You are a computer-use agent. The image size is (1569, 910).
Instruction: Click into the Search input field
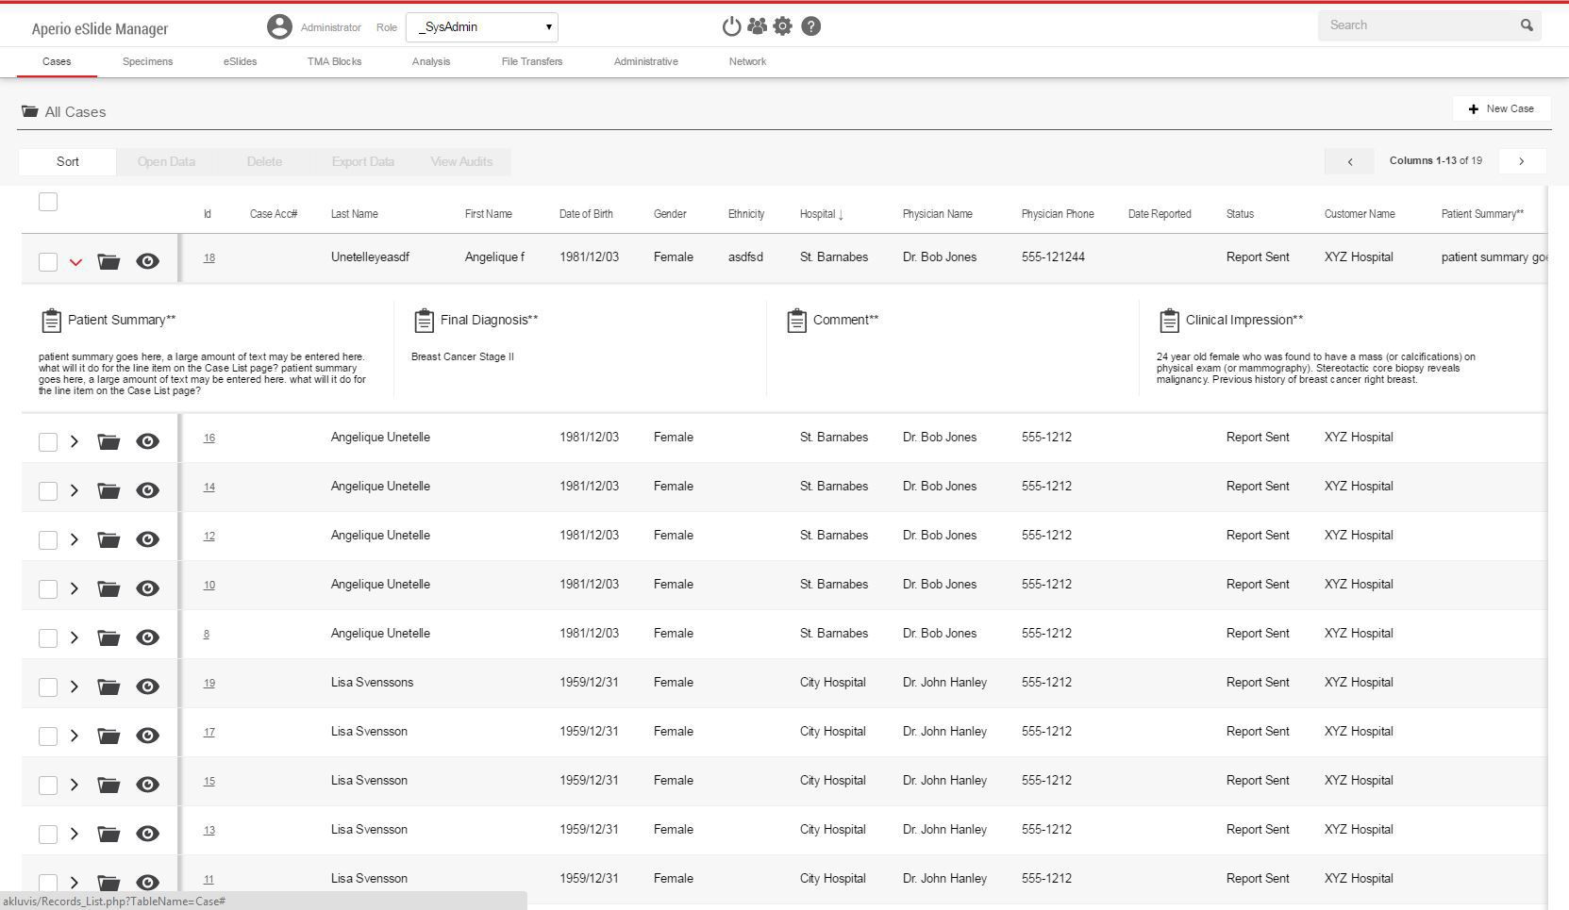[x=1415, y=25]
